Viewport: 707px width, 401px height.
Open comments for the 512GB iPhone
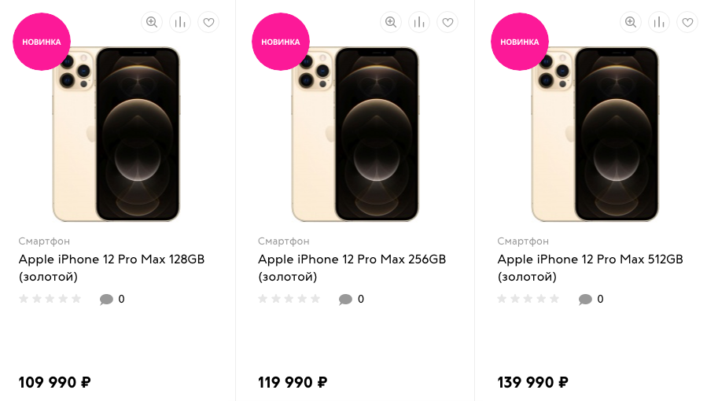(591, 299)
